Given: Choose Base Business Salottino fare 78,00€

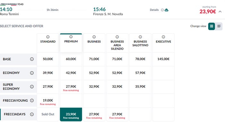Looking at the screenshot, I should pos(140,59).
